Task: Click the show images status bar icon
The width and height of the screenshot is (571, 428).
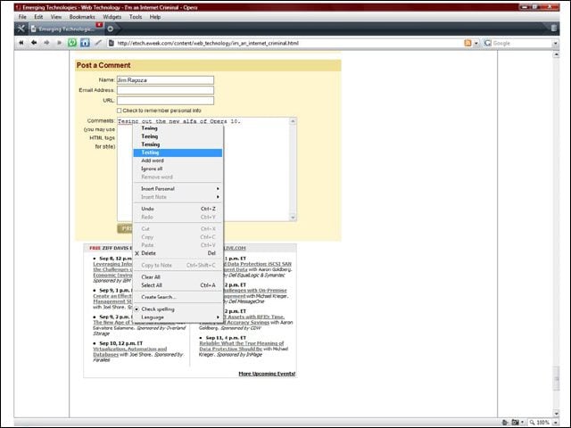Action: point(515,423)
